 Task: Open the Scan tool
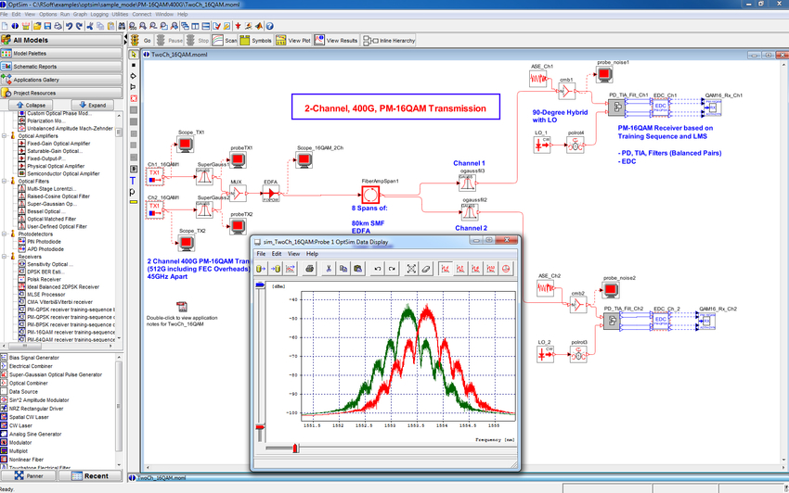tap(225, 41)
